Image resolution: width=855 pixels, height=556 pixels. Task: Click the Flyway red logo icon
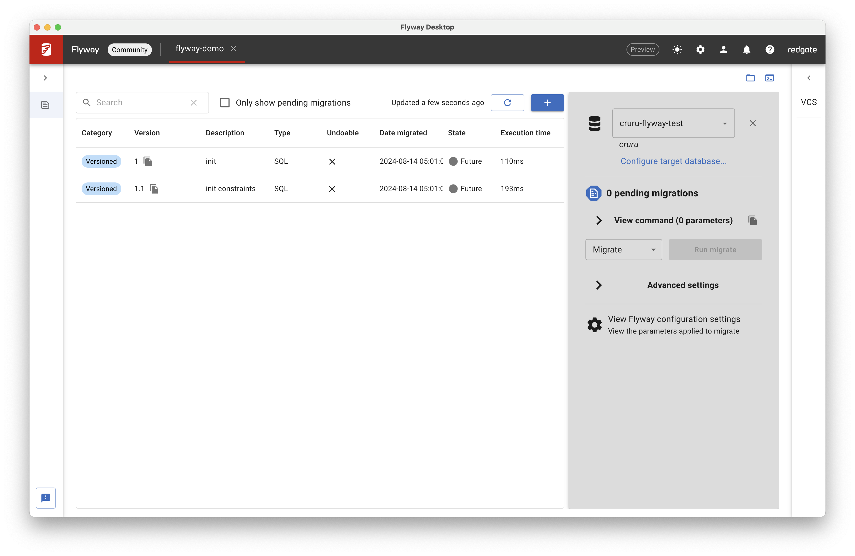[x=46, y=49]
